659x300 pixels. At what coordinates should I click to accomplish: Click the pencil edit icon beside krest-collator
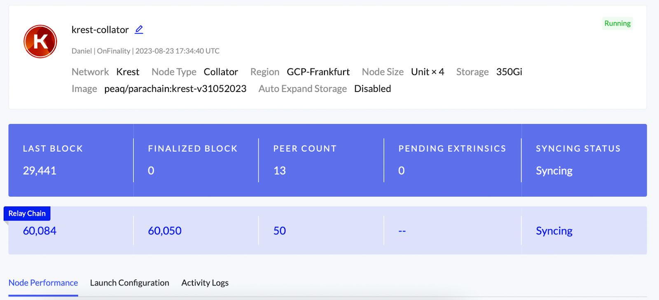tap(139, 29)
